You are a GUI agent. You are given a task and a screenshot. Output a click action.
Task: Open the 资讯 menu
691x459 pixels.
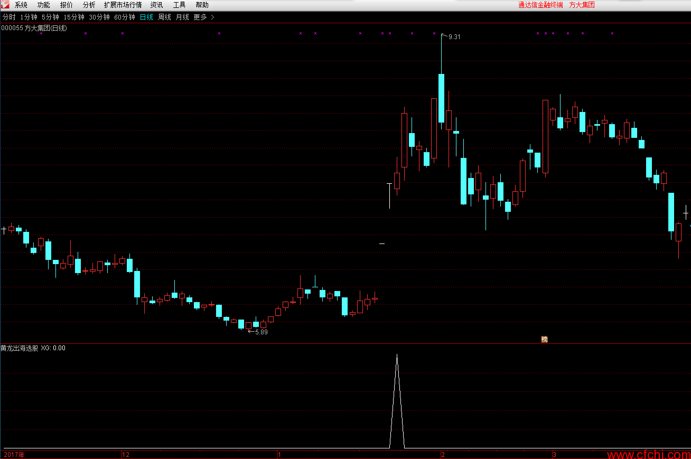pos(156,5)
